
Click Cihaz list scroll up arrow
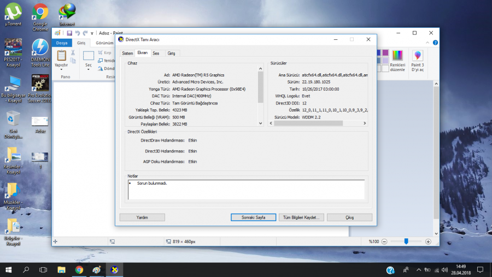tap(260, 68)
